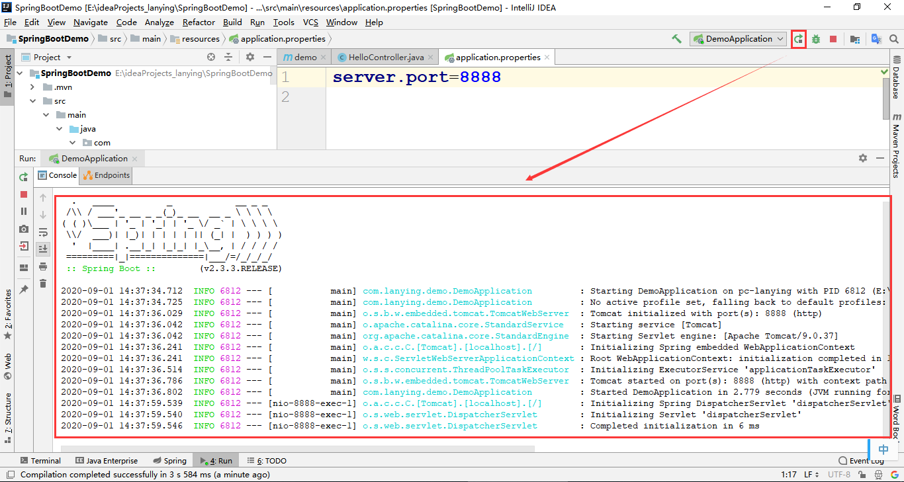This screenshot has width=904, height=482.
Task: Close the DemoApplication run tab
Action: pyautogui.click(x=135, y=159)
